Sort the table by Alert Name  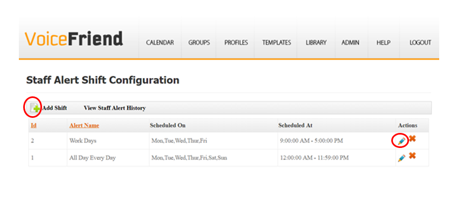(84, 125)
